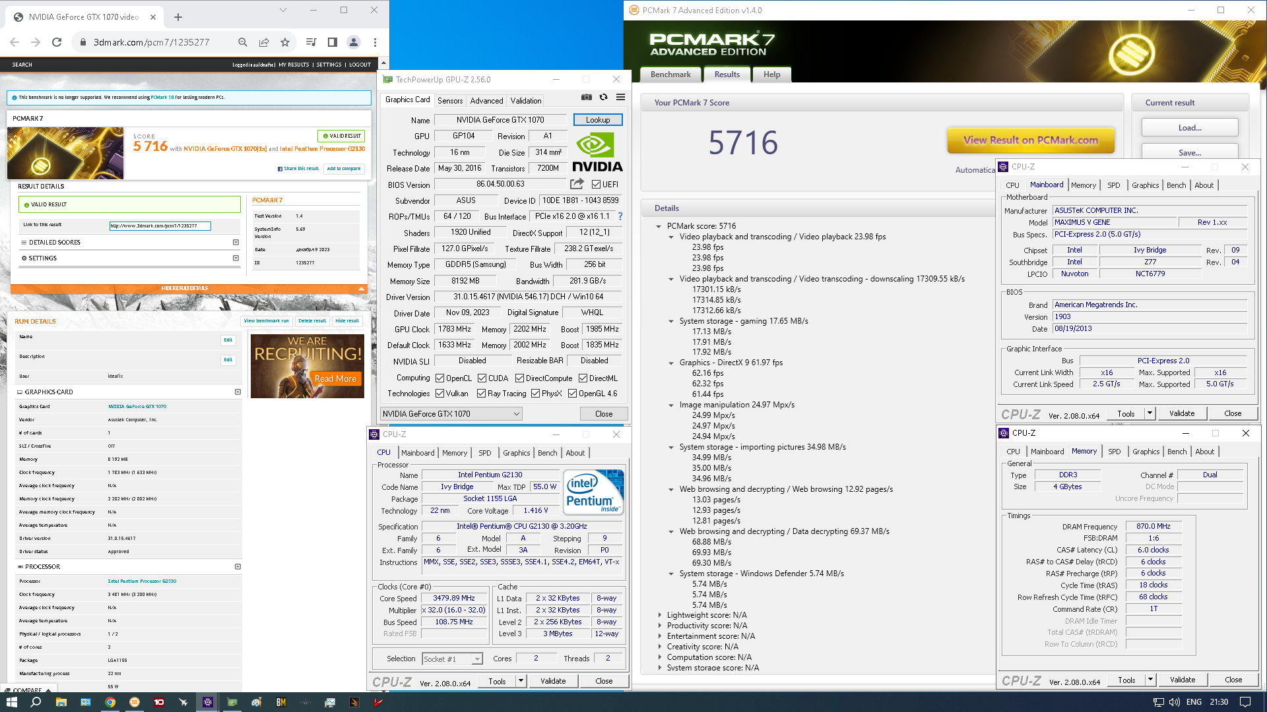Take a screenshot with GPU-Z camera icon
The image size is (1267, 712).
coord(586,98)
